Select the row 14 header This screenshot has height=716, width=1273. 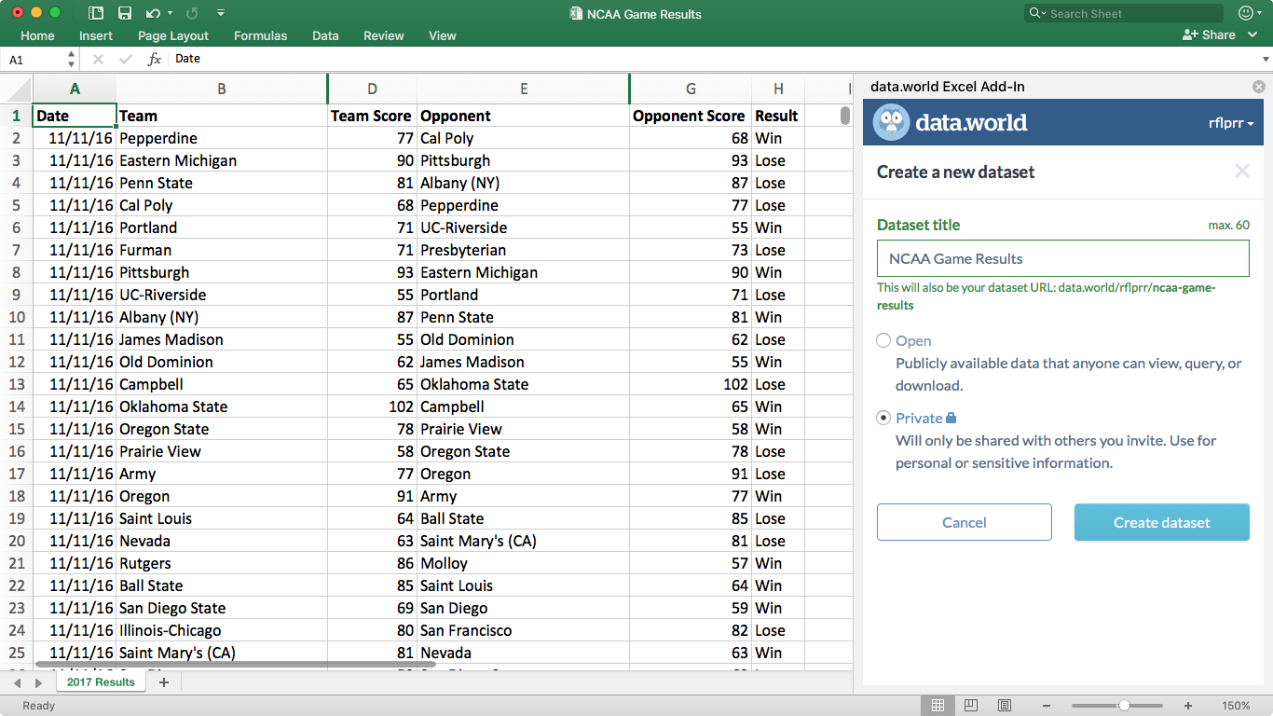coord(16,406)
